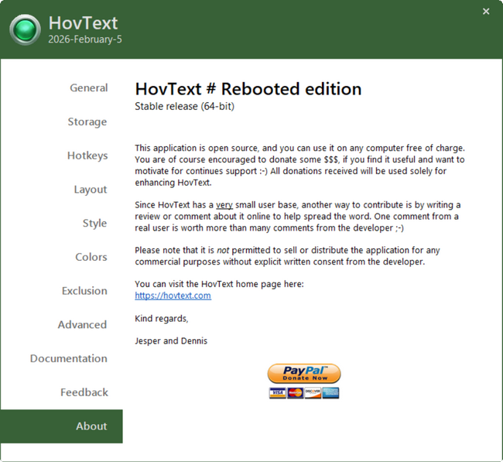
Task: Click the green HovText logo icon
Action: click(x=25, y=29)
